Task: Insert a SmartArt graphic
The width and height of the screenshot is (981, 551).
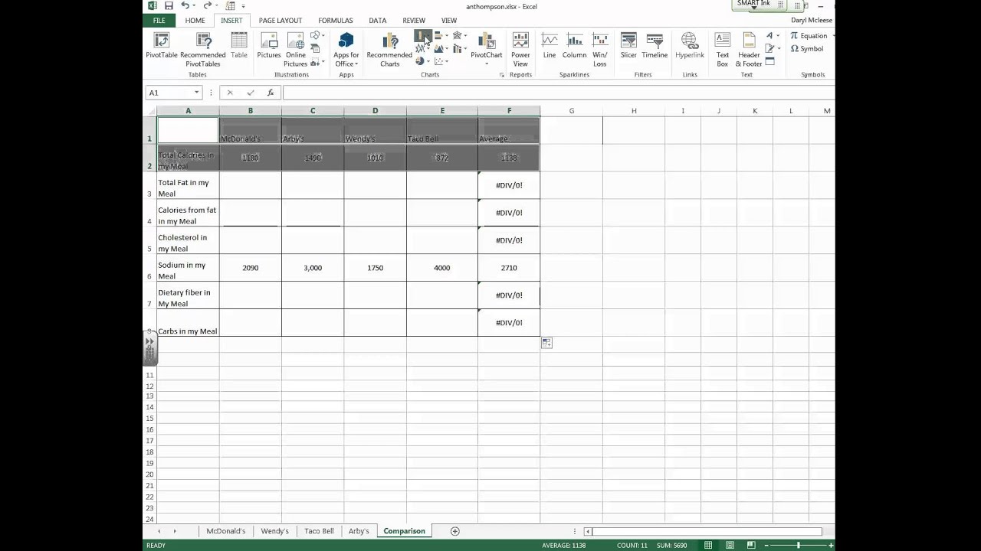Action: 316,49
